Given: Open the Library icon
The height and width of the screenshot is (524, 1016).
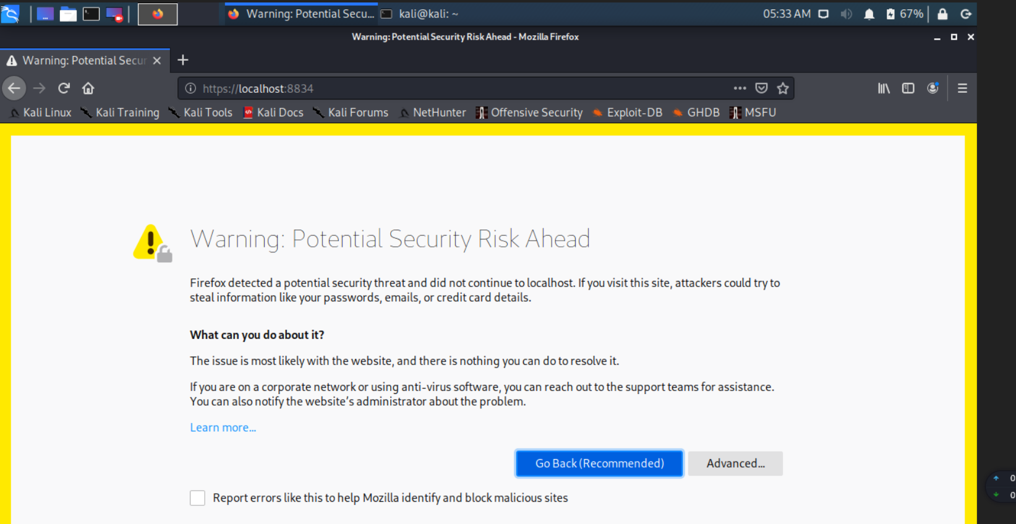Looking at the screenshot, I should click(x=884, y=88).
